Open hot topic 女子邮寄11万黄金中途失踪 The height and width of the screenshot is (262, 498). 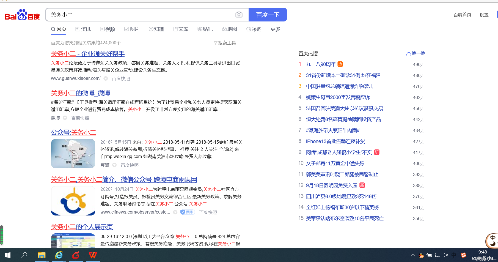(x=335, y=163)
